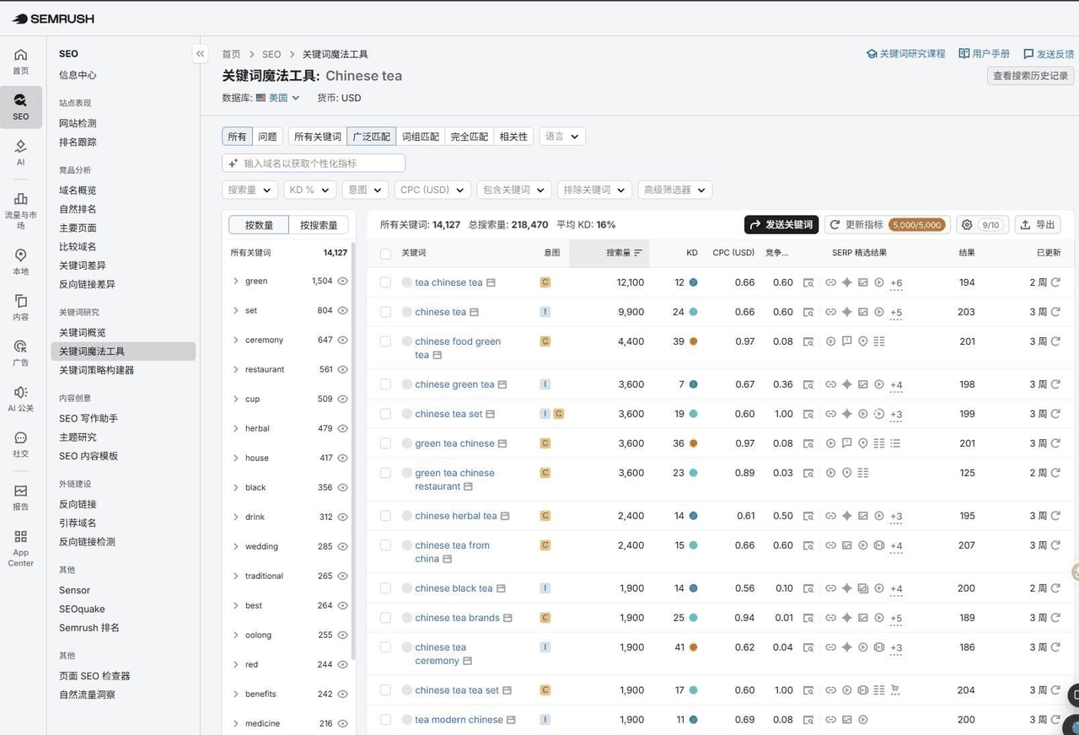Check the chinese green tea row
The width and height of the screenshot is (1079, 735).
coord(385,384)
